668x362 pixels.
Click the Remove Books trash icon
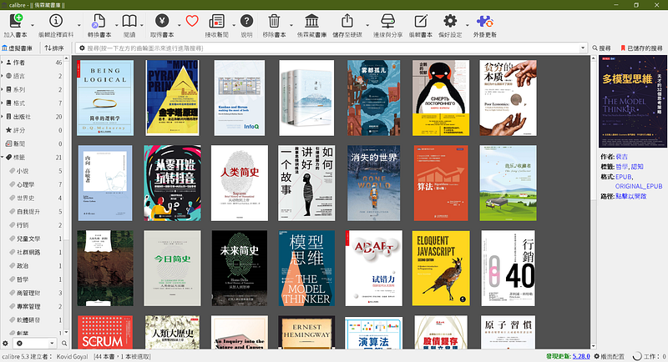(x=274, y=22)
